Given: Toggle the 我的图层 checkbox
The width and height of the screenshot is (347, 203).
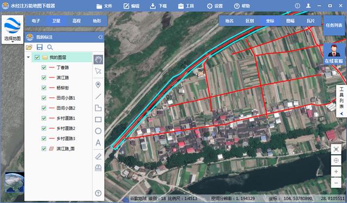Looking at the screenshot, I should click(x=37, y=57).
